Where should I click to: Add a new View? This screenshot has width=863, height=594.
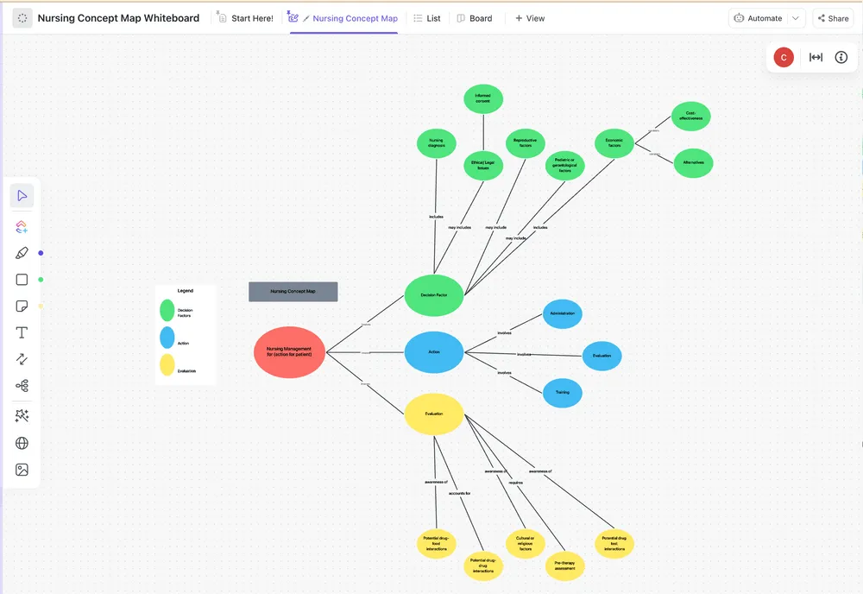(x=530, y=18)
